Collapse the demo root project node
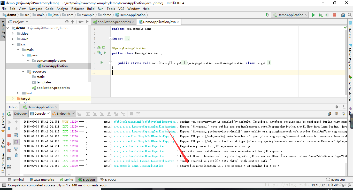 tap(7, 28)
